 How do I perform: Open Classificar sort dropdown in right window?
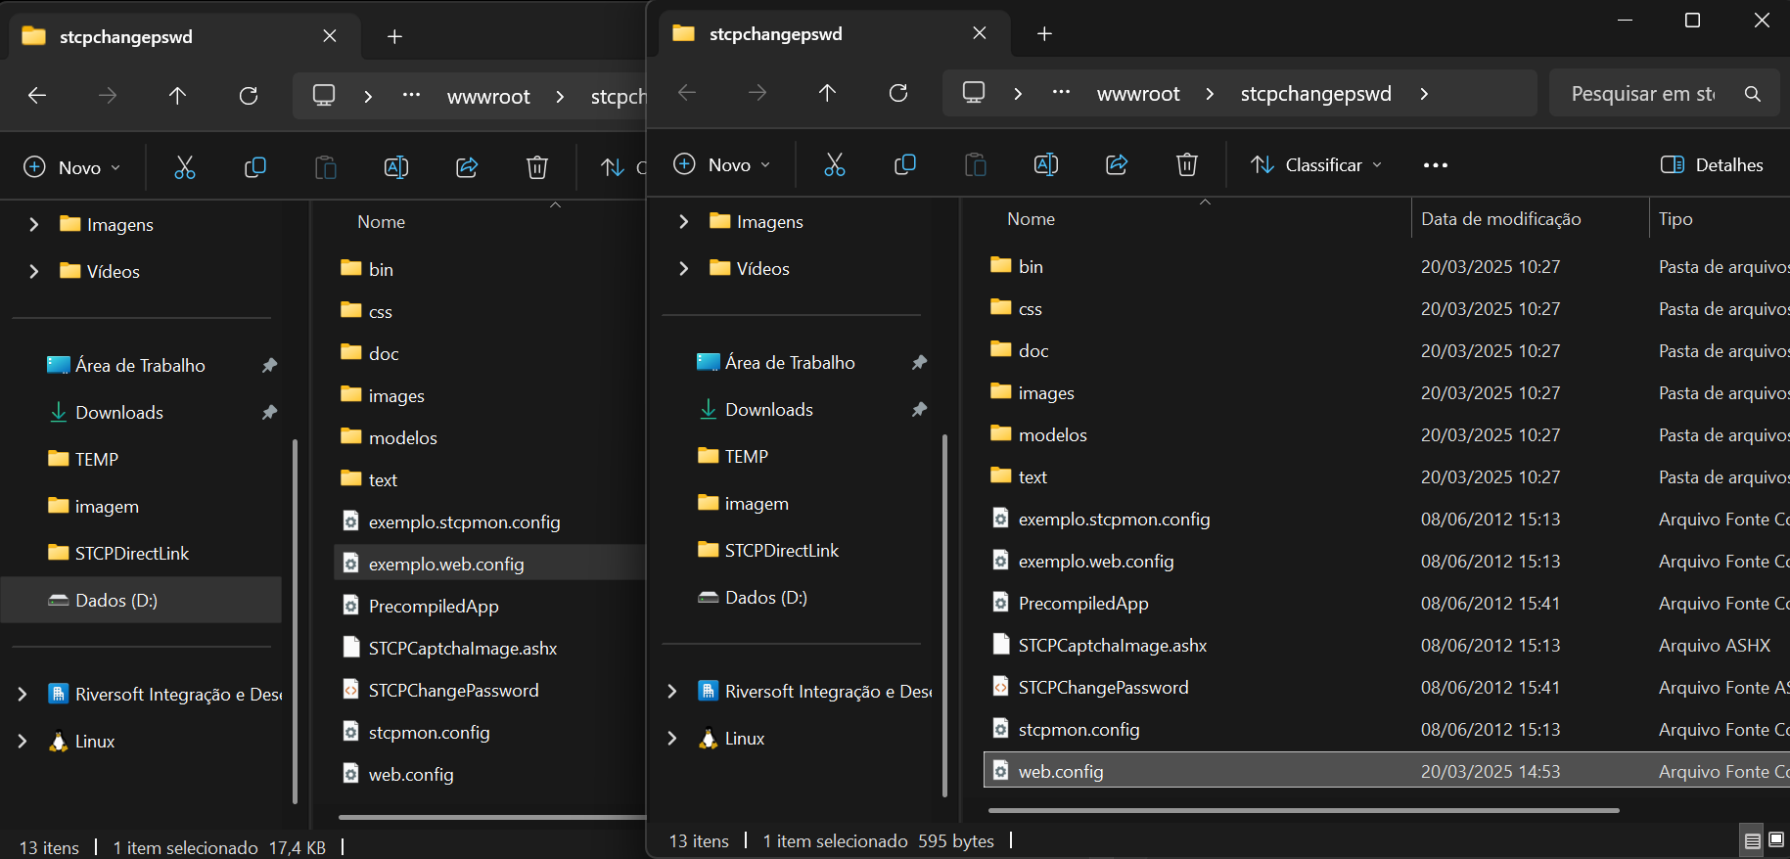click(1317, 165)
